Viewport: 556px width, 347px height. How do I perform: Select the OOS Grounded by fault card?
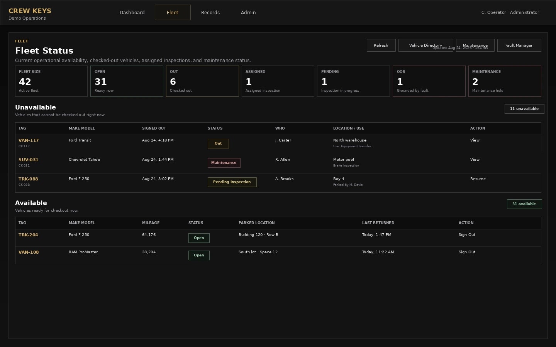coord(429,81)
